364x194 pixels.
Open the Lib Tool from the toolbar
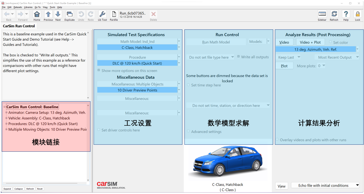pyautogui.click(x=102, y=14)
